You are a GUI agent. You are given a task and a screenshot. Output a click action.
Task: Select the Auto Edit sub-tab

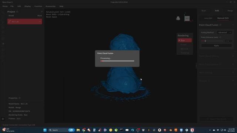(x=208, y=18)
